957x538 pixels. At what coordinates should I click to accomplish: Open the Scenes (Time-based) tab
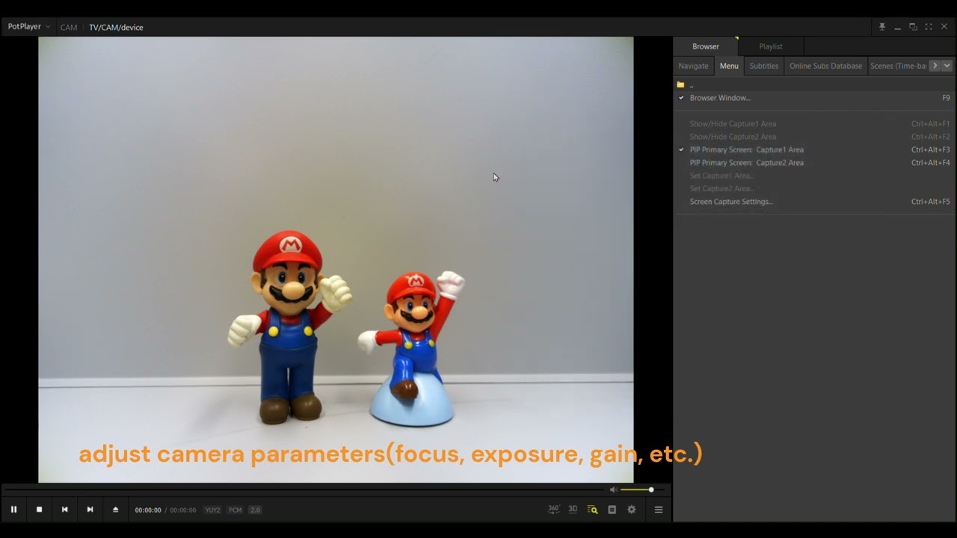[898, 66]
